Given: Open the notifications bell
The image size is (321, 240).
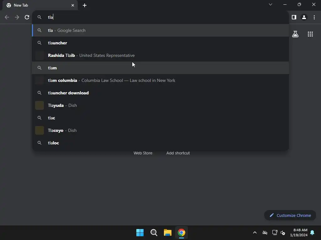Looking at the screenshot, I should click(313, 232).
